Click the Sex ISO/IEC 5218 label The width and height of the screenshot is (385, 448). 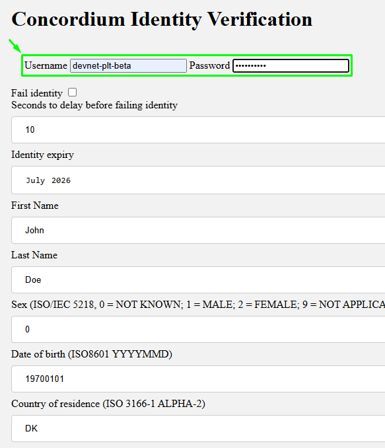[x=198, y=305]
